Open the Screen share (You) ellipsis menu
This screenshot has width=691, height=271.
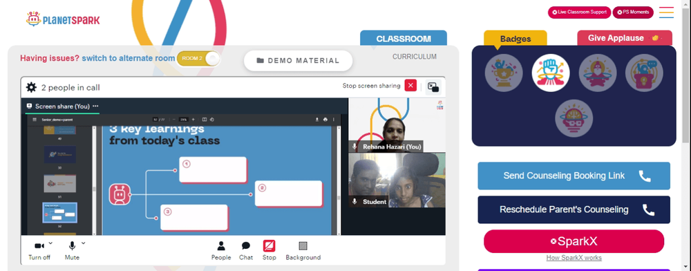(x=95, y=106)
